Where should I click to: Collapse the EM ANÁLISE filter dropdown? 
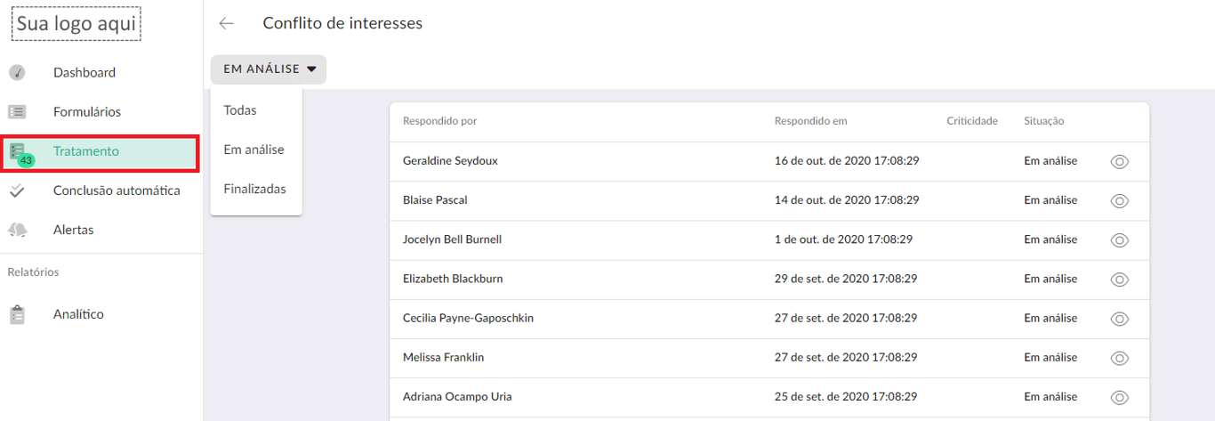[269, 69]
